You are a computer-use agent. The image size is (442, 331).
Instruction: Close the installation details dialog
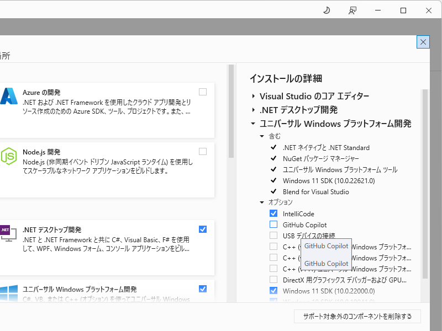(x=423, y=42)
